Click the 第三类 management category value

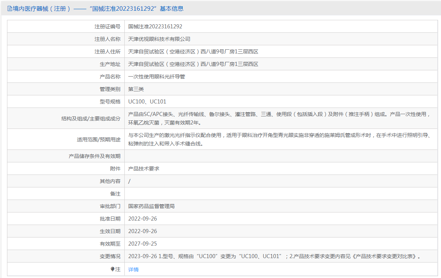tap(136, 89)
